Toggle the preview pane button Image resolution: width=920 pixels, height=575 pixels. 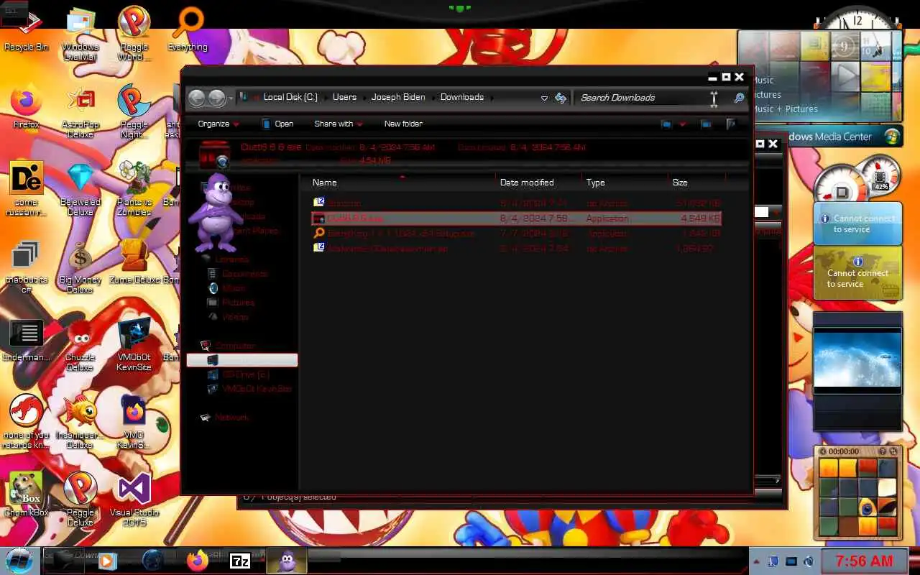[707, 124]
